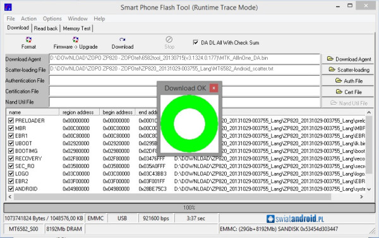Click the 3:37 sec elapsed time

pos(196,218)
